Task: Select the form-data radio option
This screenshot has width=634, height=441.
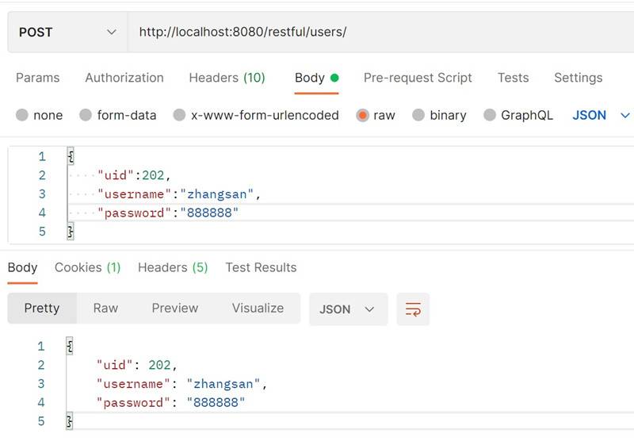Action: (86, 115)
